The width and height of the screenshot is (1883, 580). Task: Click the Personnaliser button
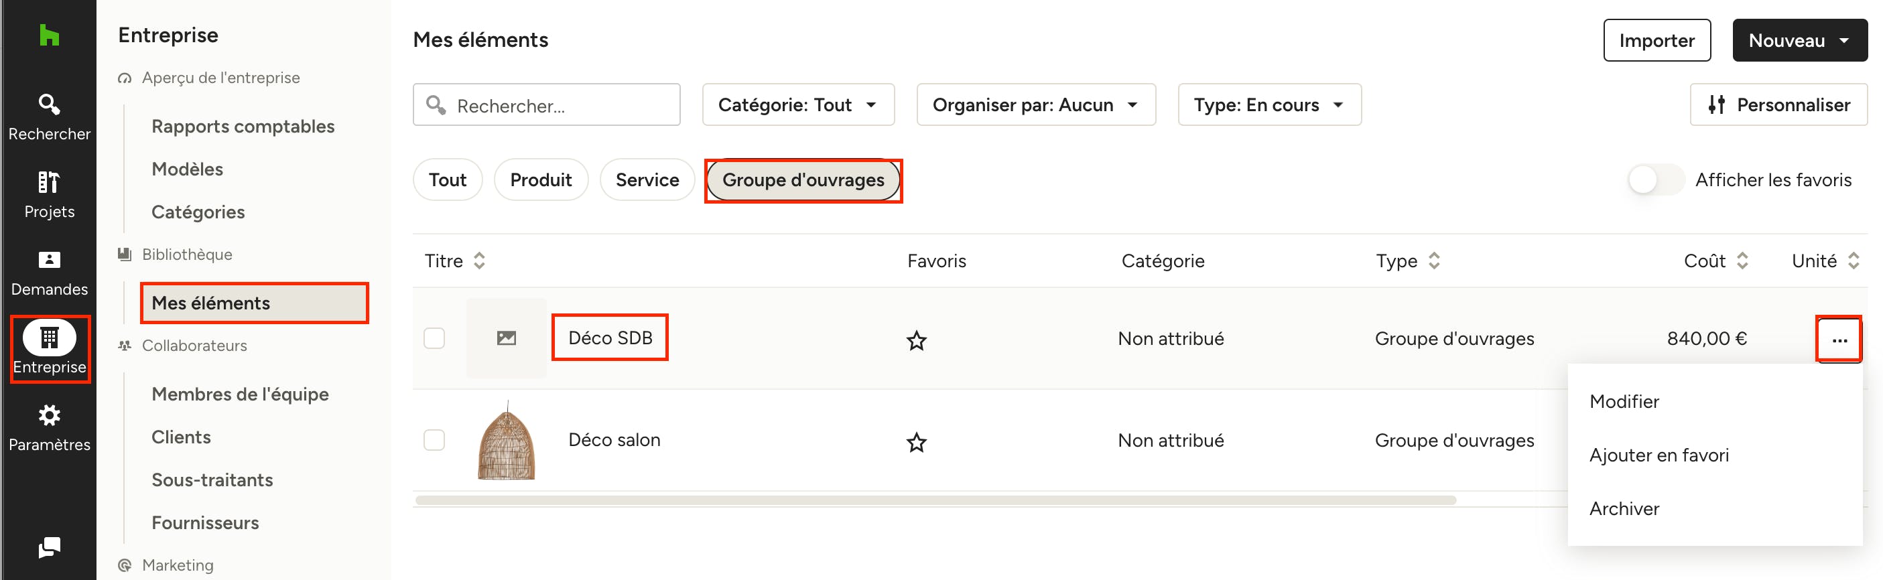(x=1778, y=104)
